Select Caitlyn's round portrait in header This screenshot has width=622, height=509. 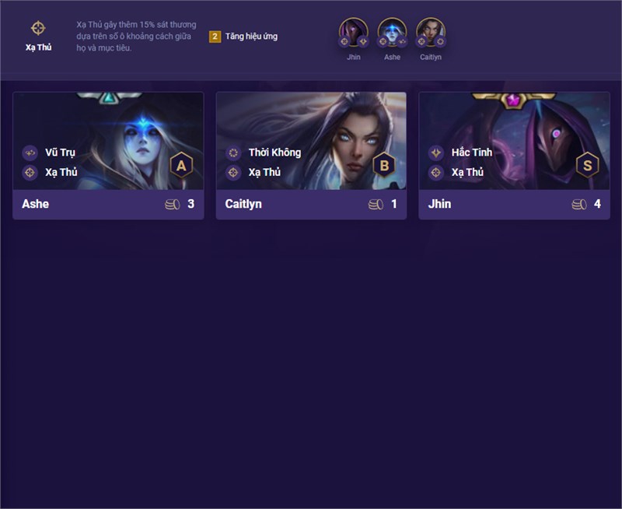(431, 33)
